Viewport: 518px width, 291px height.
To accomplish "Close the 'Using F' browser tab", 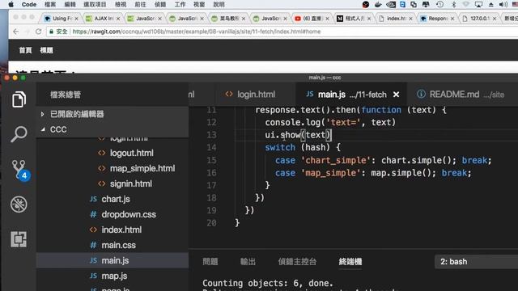I will 76,19.
